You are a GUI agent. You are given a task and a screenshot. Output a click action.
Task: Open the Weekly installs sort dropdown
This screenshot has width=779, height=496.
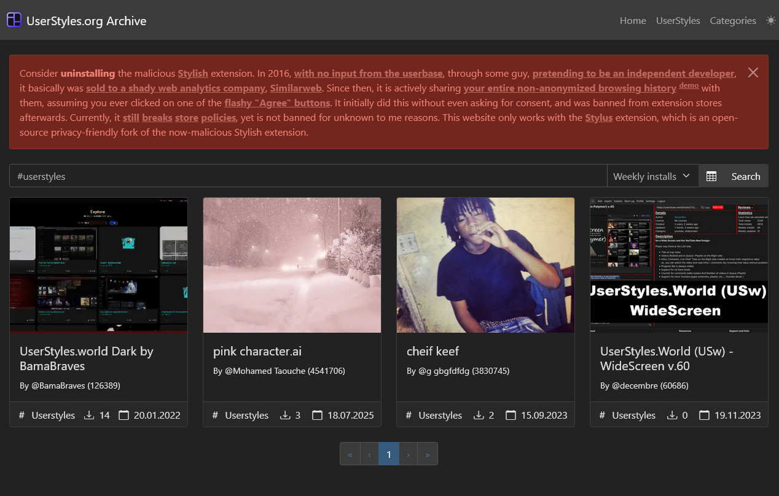(x=652, y=176)
